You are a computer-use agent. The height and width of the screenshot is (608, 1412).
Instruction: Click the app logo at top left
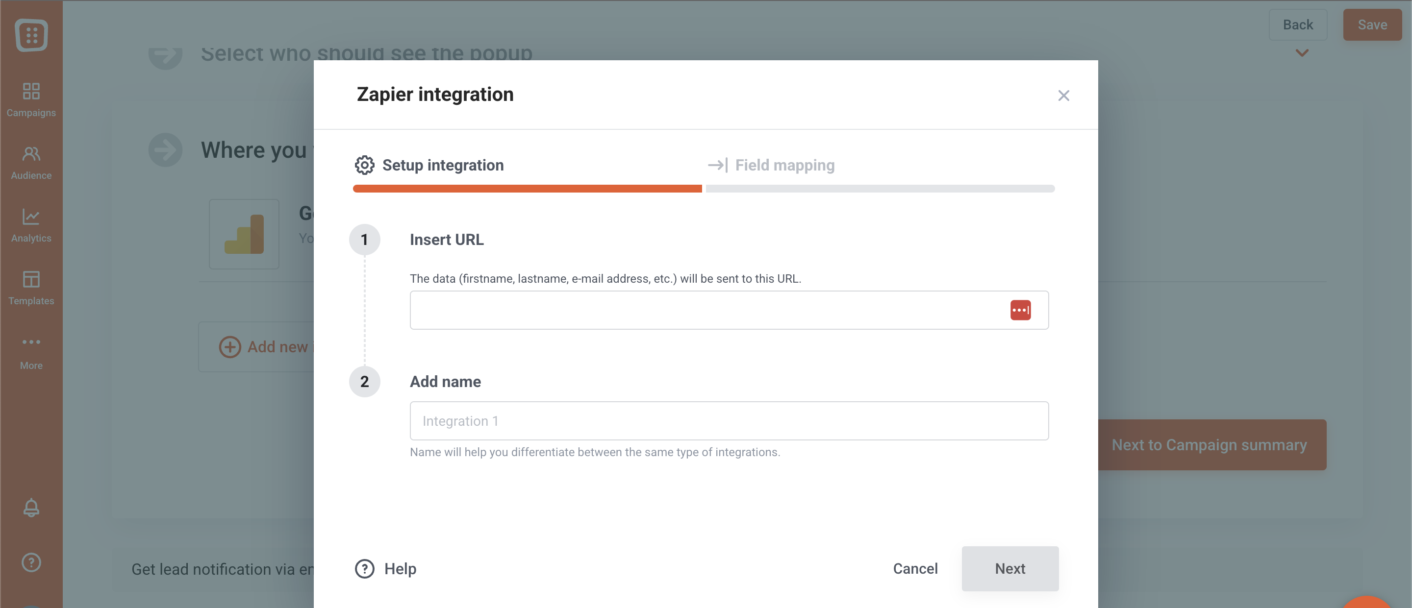(31, 35)
